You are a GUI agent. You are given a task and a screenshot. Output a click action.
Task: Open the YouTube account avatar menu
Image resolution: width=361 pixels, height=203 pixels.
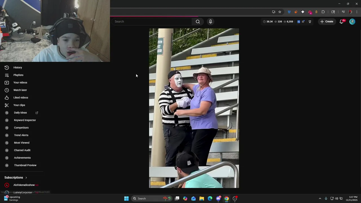click(x=352, y=21)
